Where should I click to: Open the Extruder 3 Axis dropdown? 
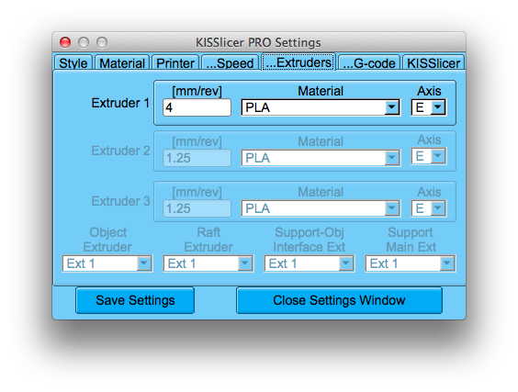click(x=429, y=208)
